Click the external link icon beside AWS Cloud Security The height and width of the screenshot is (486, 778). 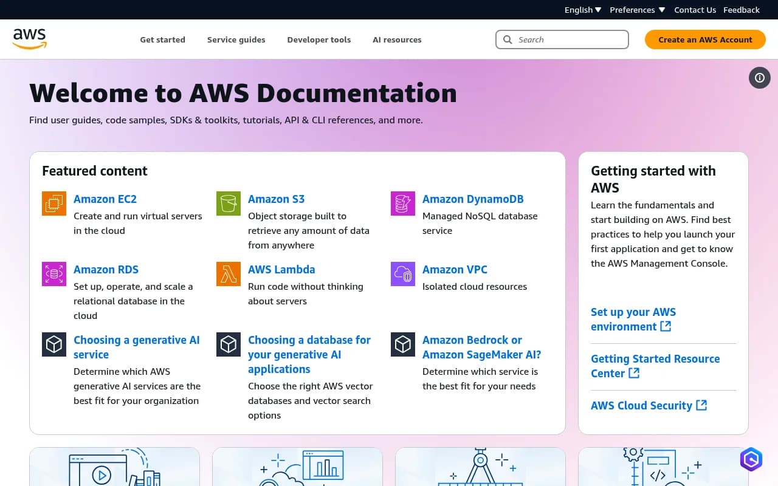pos(701,405)
